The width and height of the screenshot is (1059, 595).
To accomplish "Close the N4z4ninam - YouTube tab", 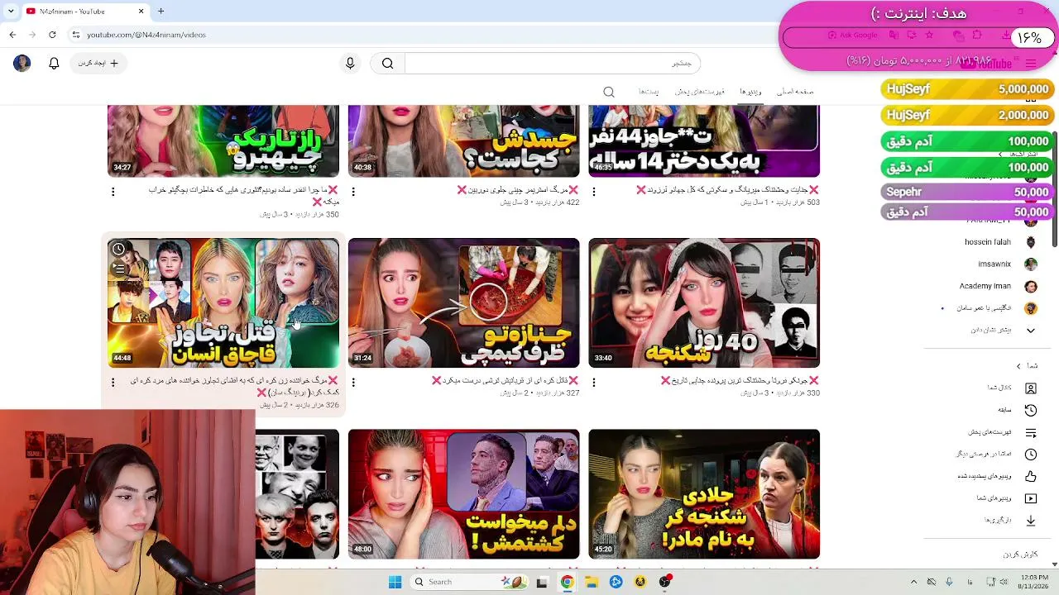I will click(141, 11).
